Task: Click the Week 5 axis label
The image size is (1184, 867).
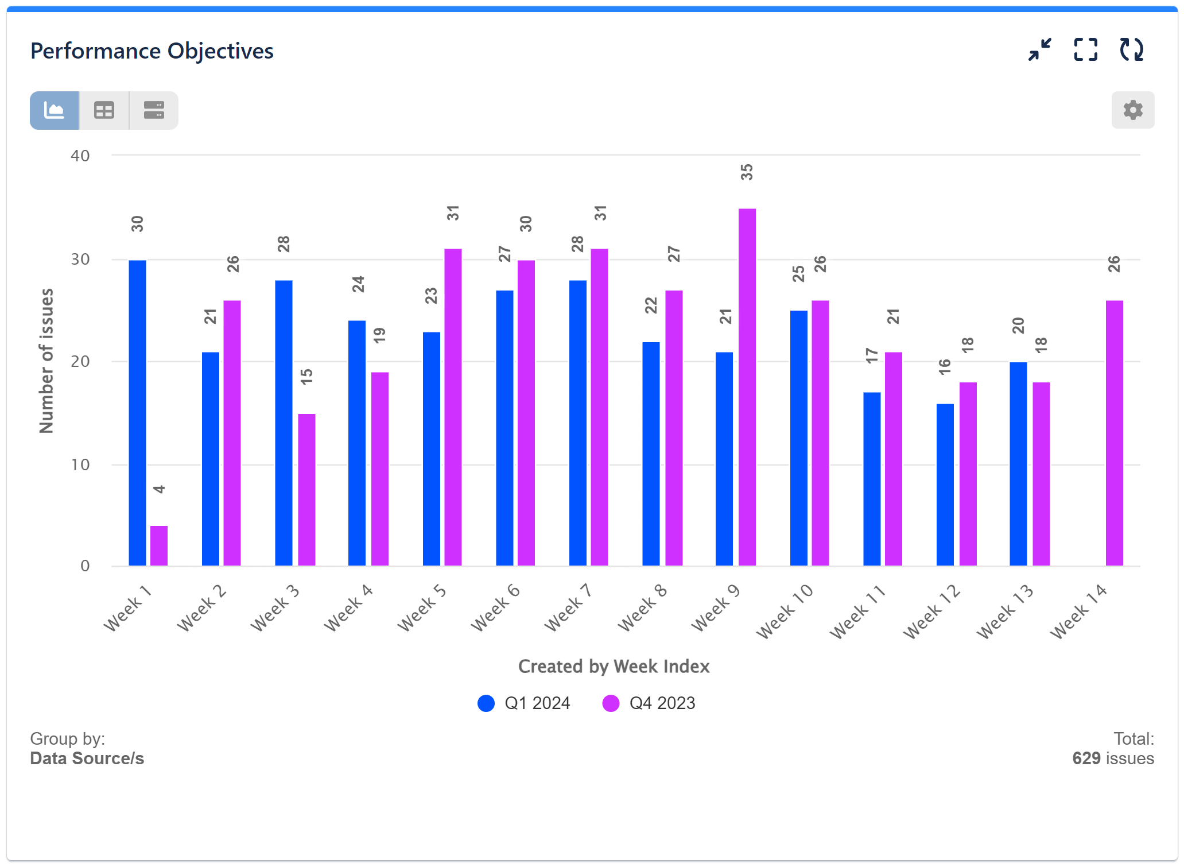Action: coord(423,607)
